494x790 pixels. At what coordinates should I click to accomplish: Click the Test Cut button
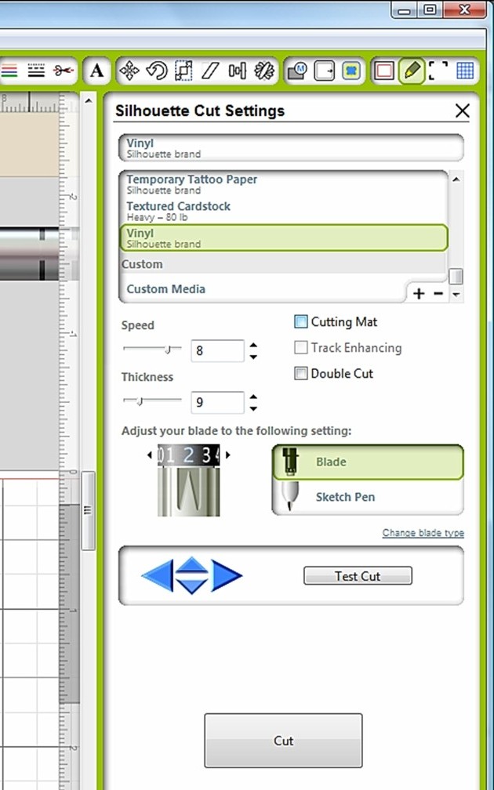(x=358, y=576)
